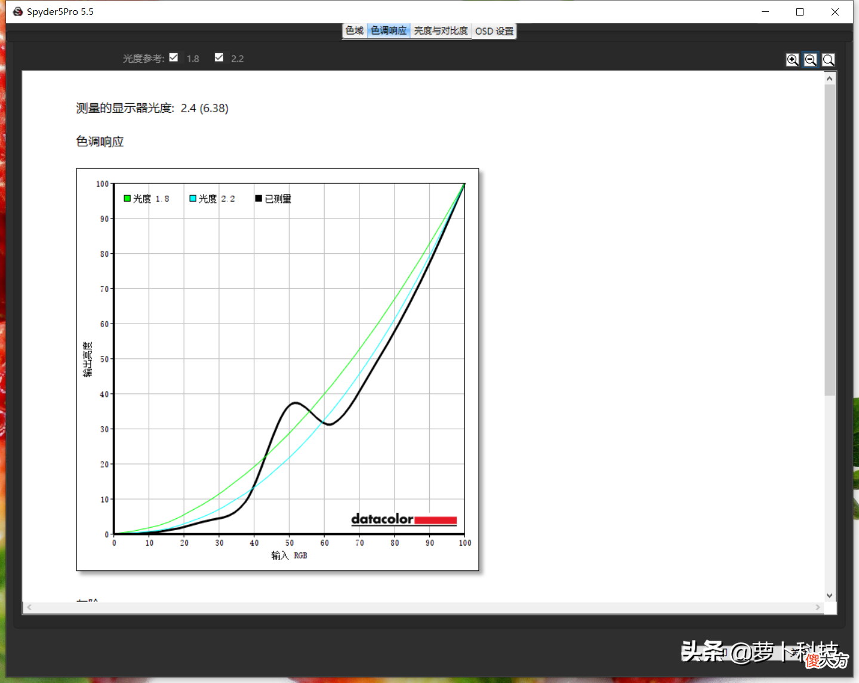Screen dimensions: 859x683
Task: Click the black 已测量 legend swatch
Action: [258, 198]
